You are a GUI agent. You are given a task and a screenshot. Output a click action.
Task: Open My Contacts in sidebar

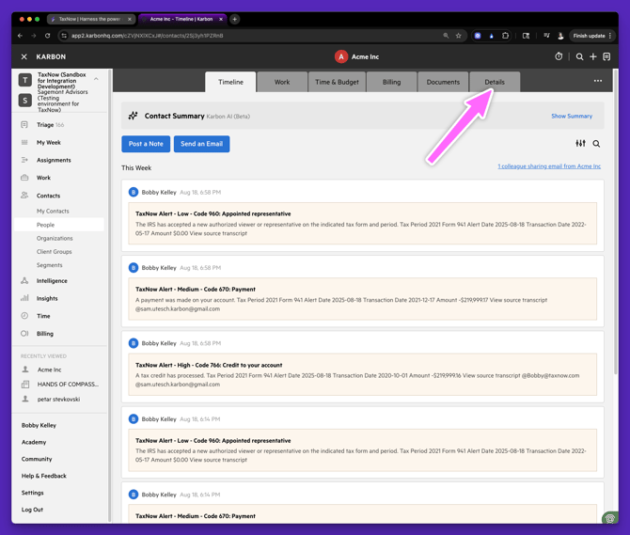point(53,211)
